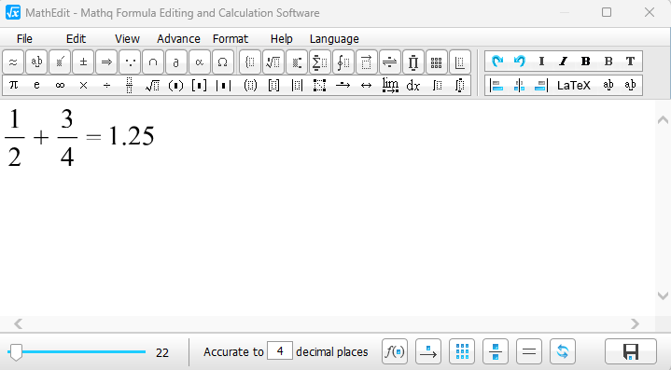Screen dimensions: 671x370
Task: Open the ± operator symbols palette
Action: 83,62
